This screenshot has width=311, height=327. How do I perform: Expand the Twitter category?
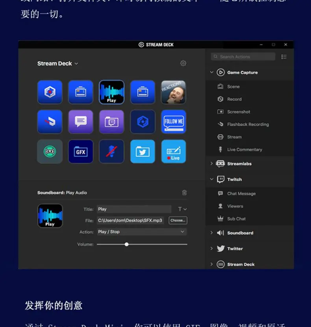[212, 248]
